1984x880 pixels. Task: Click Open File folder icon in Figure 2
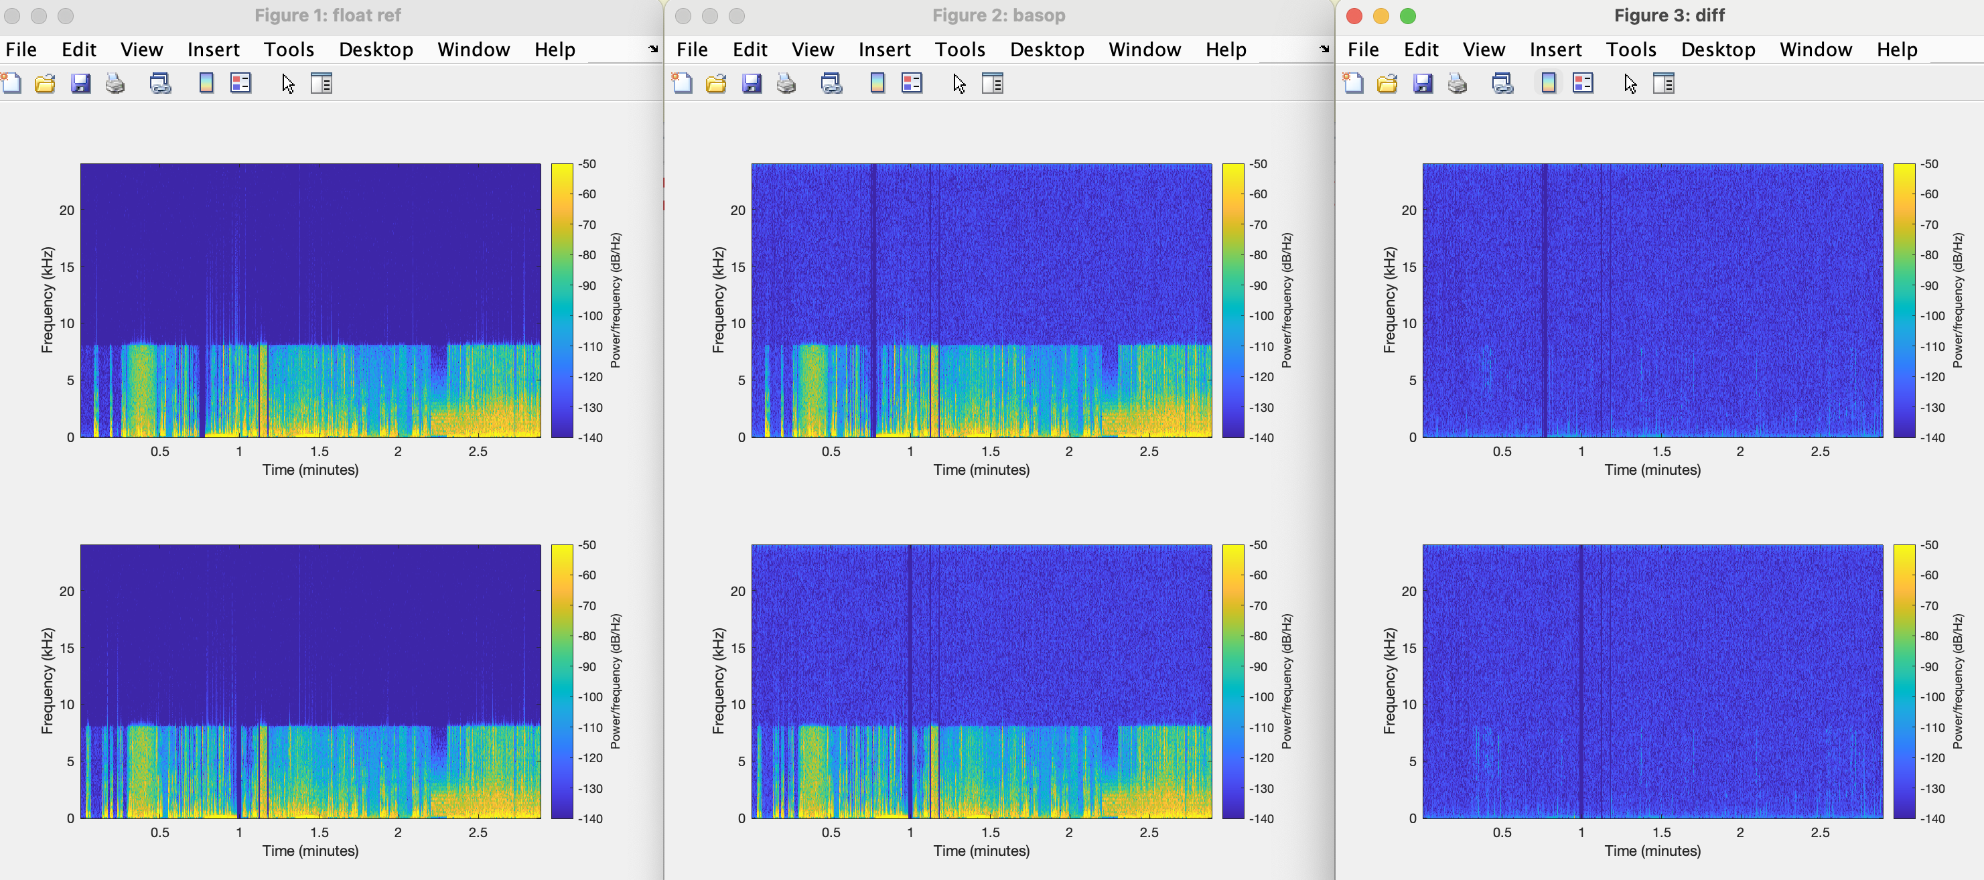click(716, 83)
